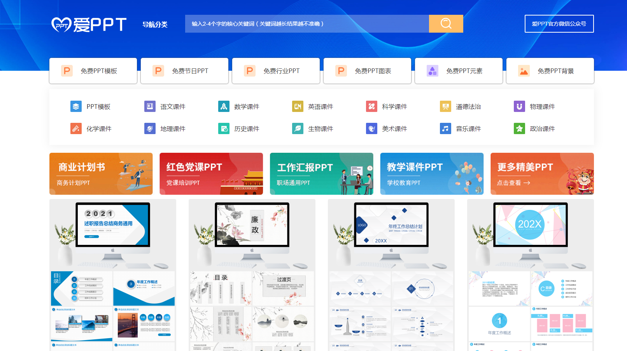Open 化学课件 using its paperclip icon
This screenshot has height=351, width=627.
pos(76,128)
